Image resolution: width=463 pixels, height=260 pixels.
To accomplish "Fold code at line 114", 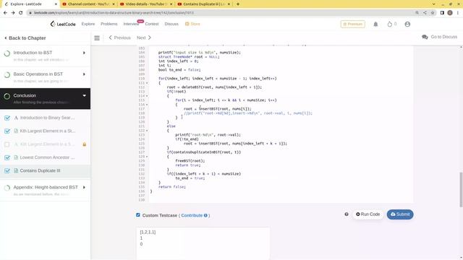I will click(x=147, y=96).
